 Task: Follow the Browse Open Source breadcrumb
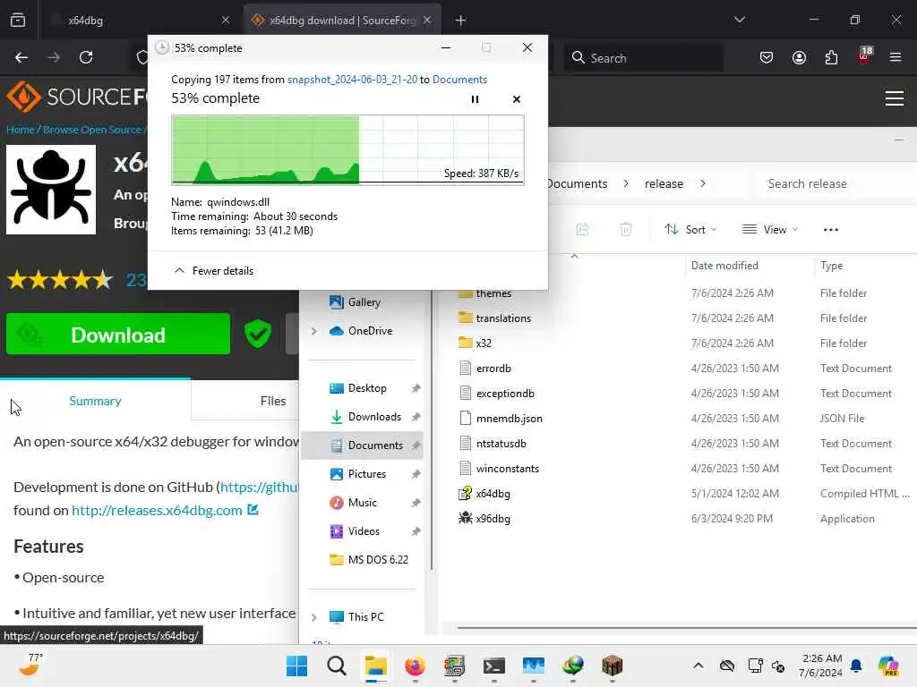point(92,130)
